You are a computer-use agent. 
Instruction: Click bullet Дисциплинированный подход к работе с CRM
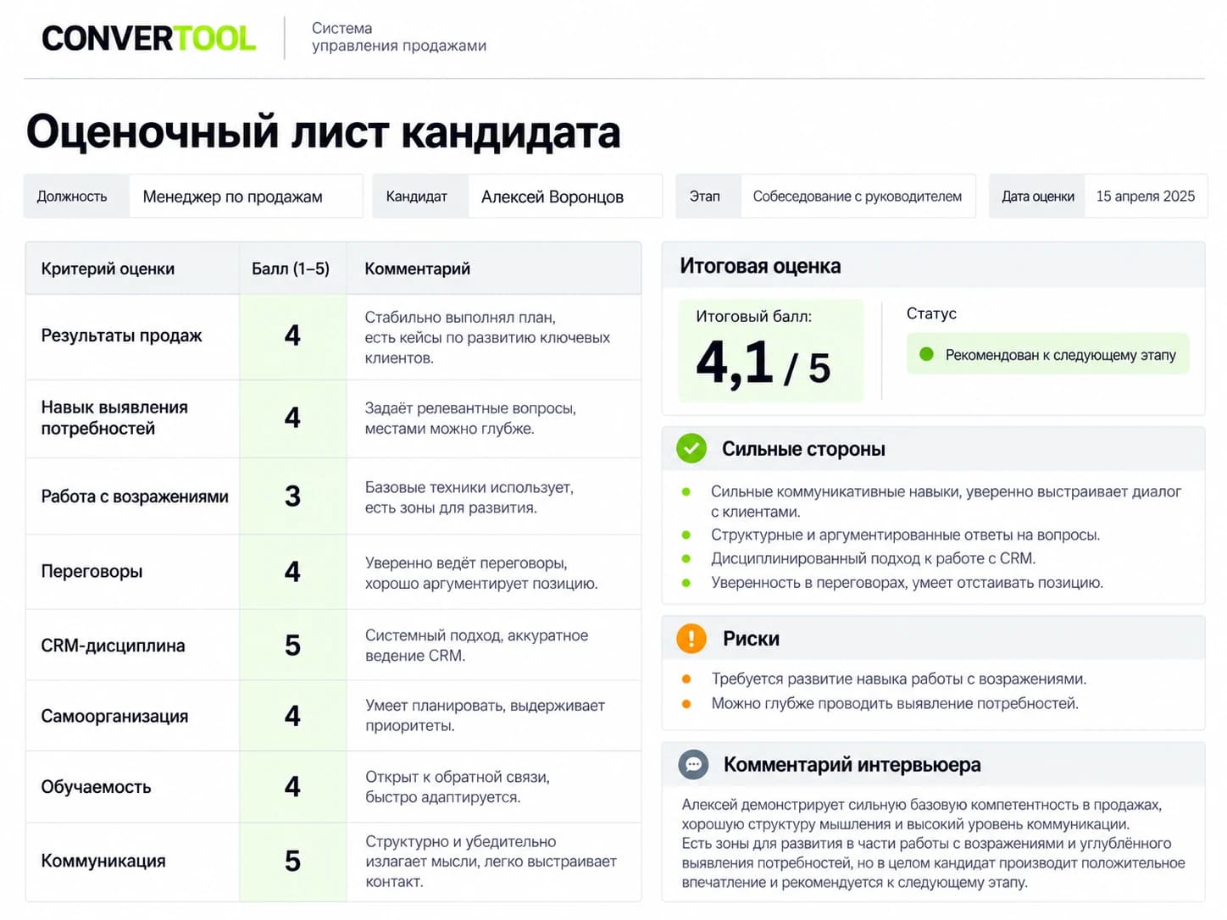point(873,558)
